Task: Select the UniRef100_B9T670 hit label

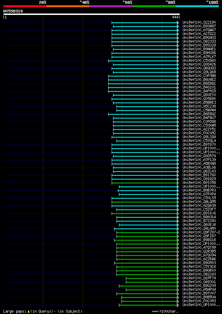Action: tap(199, 145)
